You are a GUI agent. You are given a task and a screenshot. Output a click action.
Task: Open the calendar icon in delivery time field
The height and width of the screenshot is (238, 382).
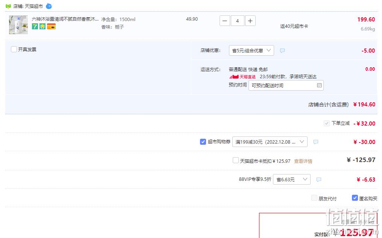(319, 85)
